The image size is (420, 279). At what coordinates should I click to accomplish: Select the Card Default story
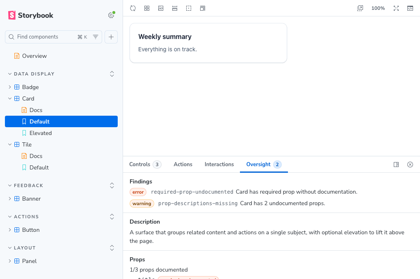[62, 121]
